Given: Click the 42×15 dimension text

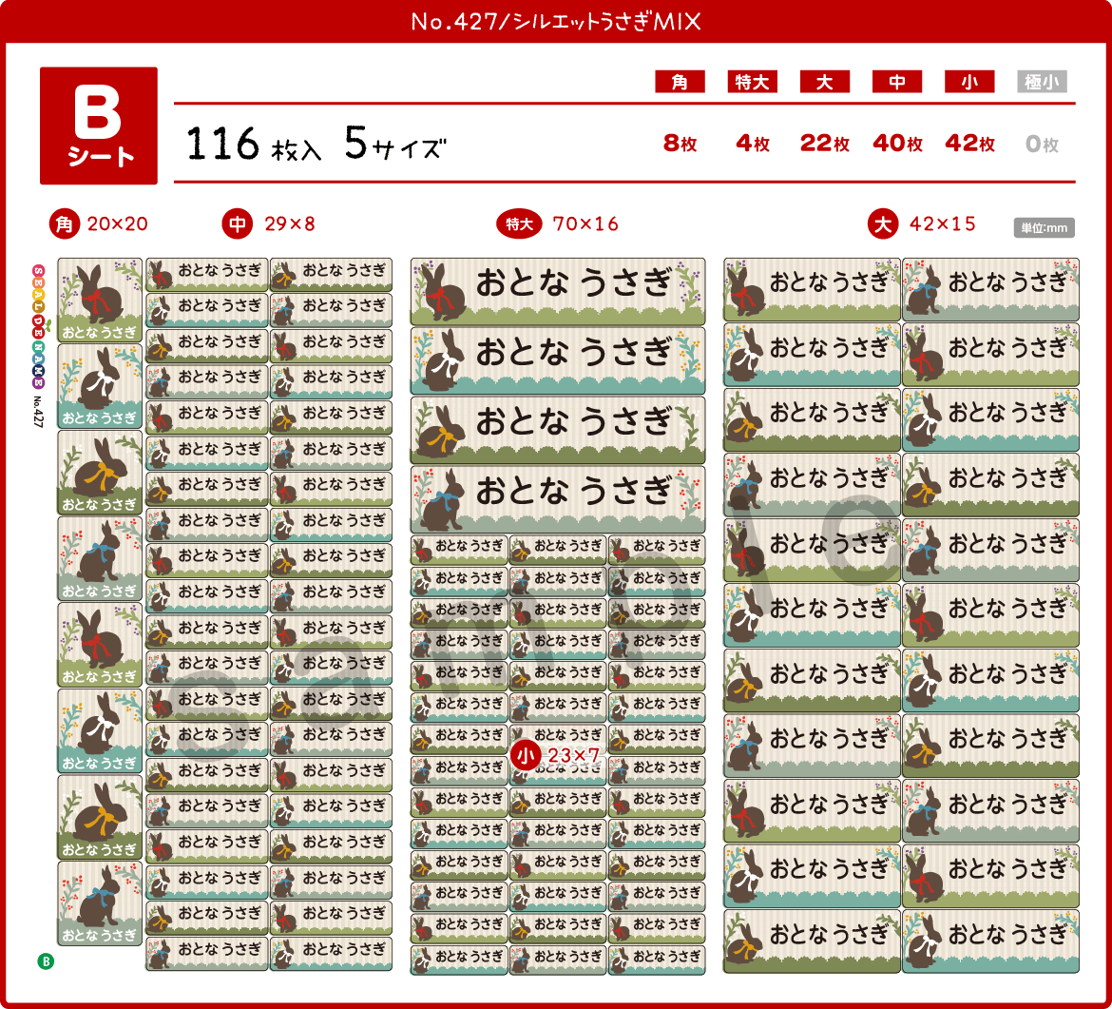Looking at the screenshot, I should point(943,224).
